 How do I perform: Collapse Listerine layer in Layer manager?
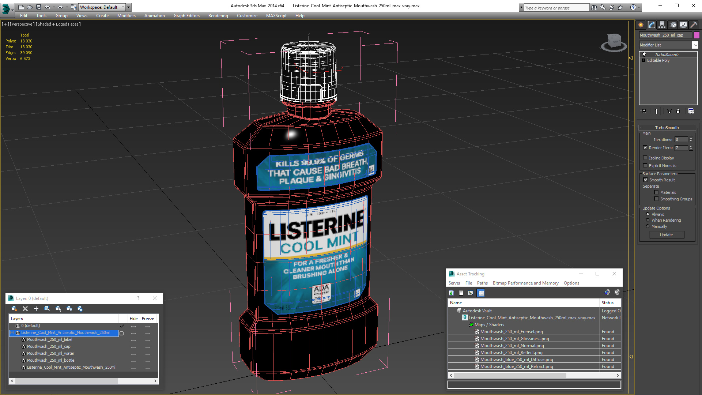(x=12, y=333)
